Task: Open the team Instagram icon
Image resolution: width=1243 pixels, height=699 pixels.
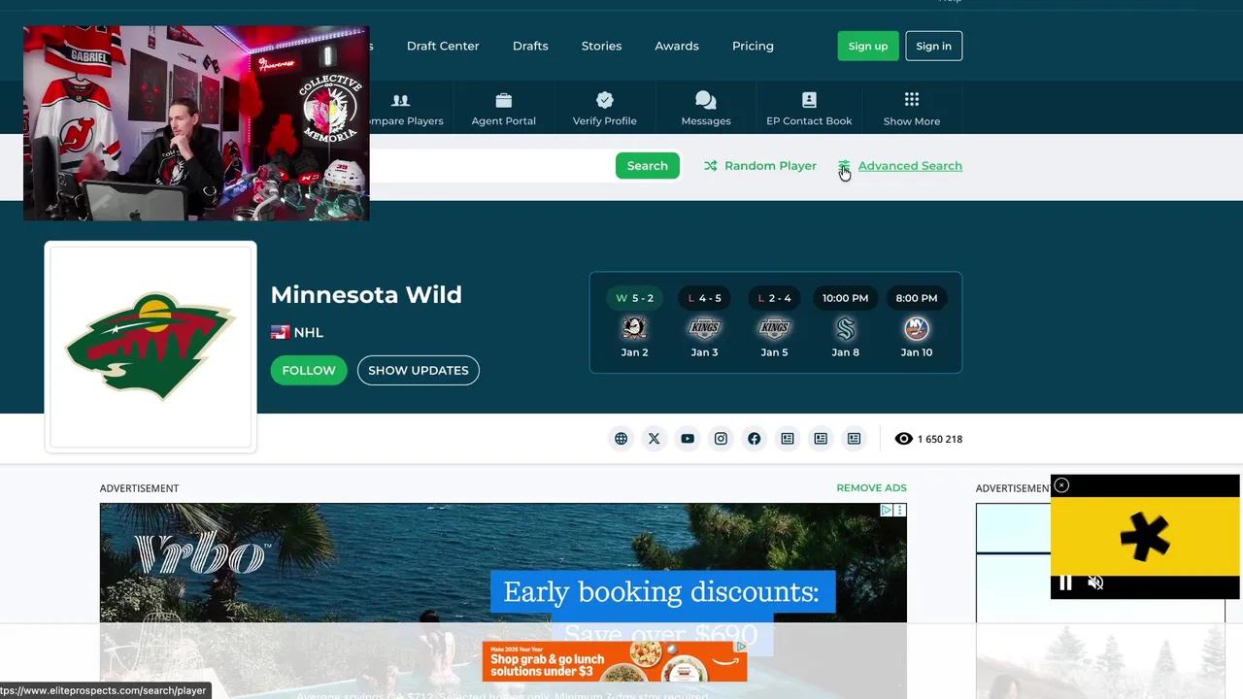Action: [721, 439]
